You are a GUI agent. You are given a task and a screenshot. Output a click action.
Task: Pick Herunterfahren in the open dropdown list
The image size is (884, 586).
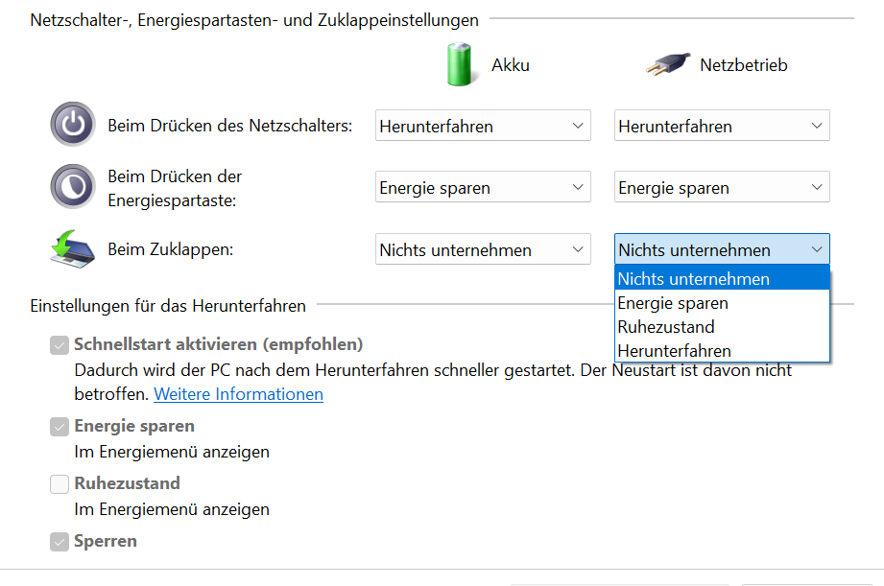675,351
